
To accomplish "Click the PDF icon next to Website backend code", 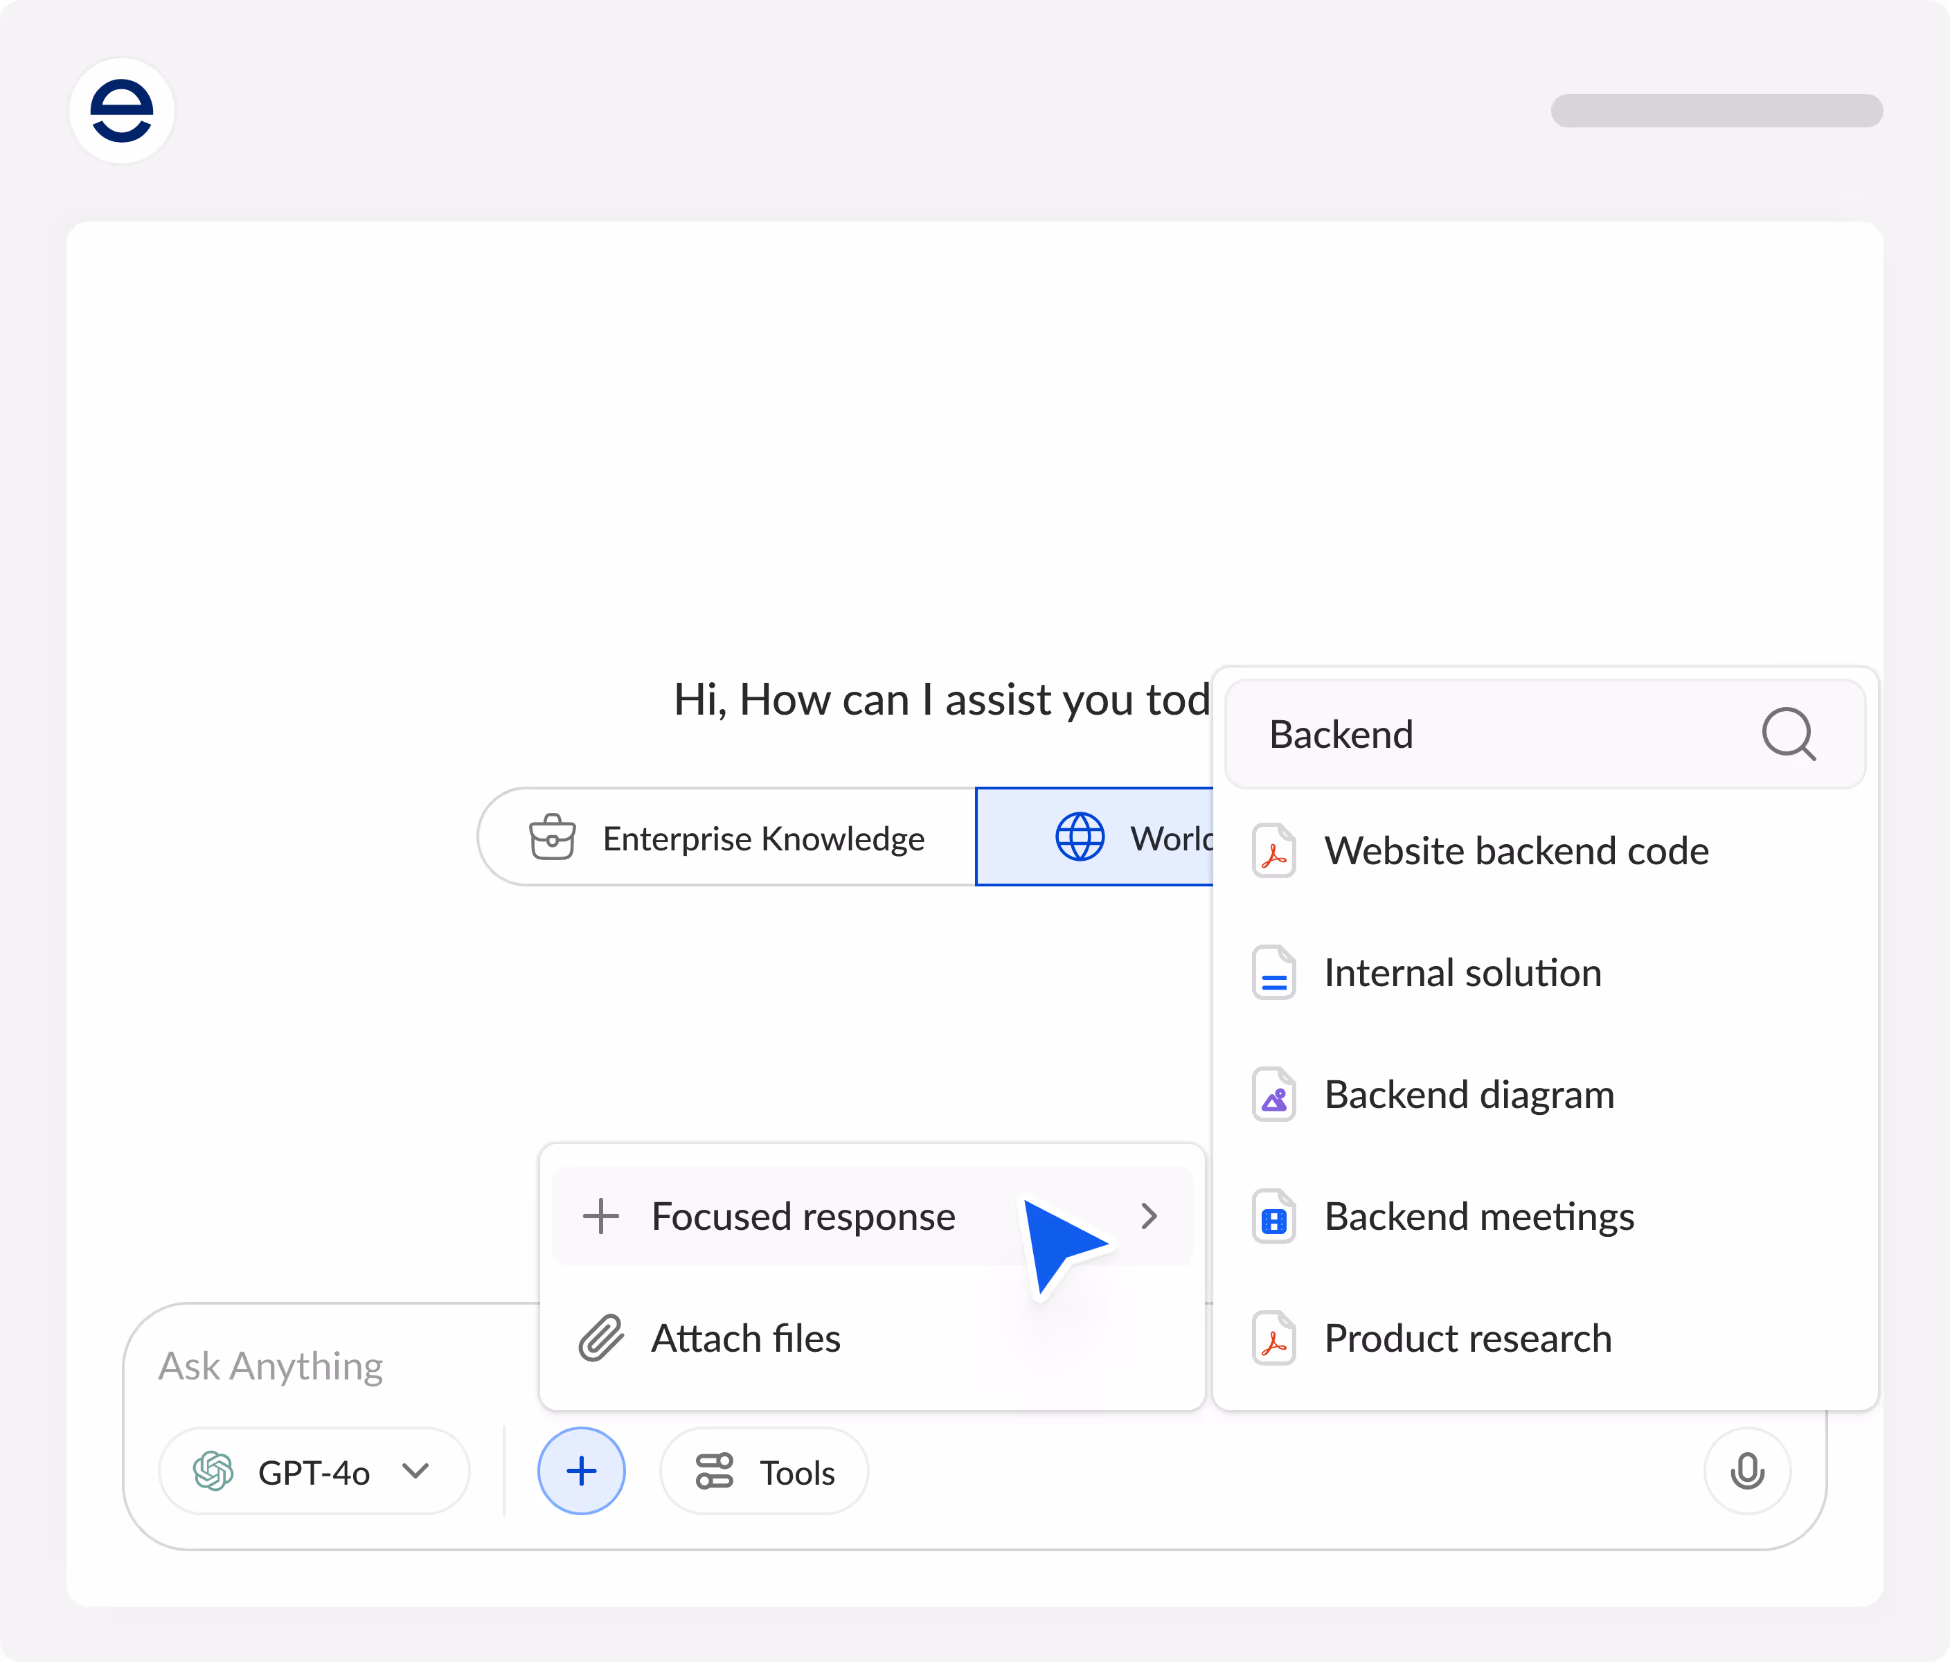I will (x=1273, y=851).
